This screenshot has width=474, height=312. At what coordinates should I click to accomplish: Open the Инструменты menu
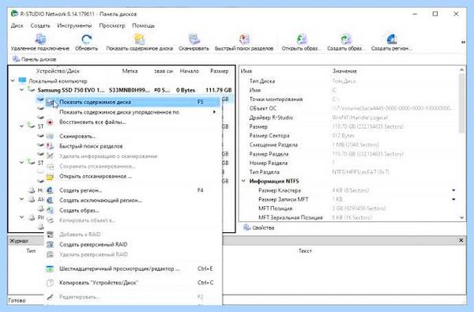click(x=74, y=26)
